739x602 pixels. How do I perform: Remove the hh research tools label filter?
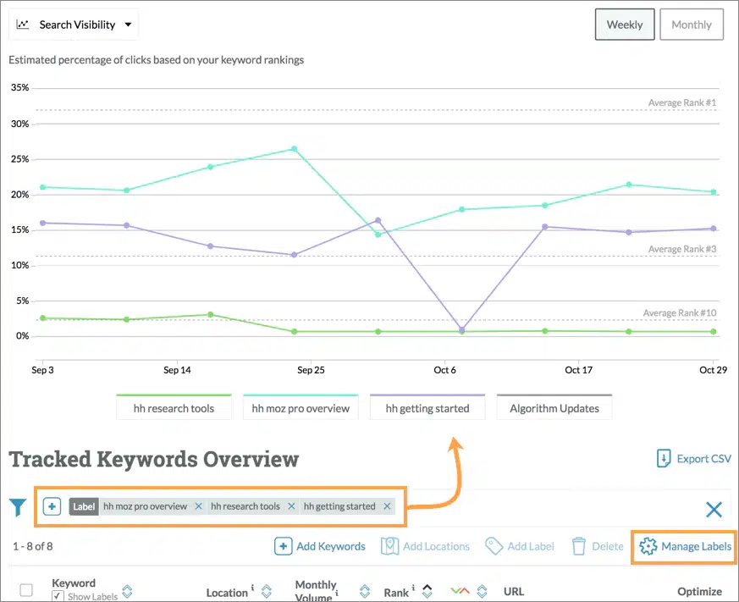pyautogui.click(x=291, y=506)
